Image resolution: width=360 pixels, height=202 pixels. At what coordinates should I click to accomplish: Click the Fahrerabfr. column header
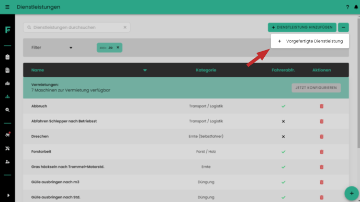point(283,70)
